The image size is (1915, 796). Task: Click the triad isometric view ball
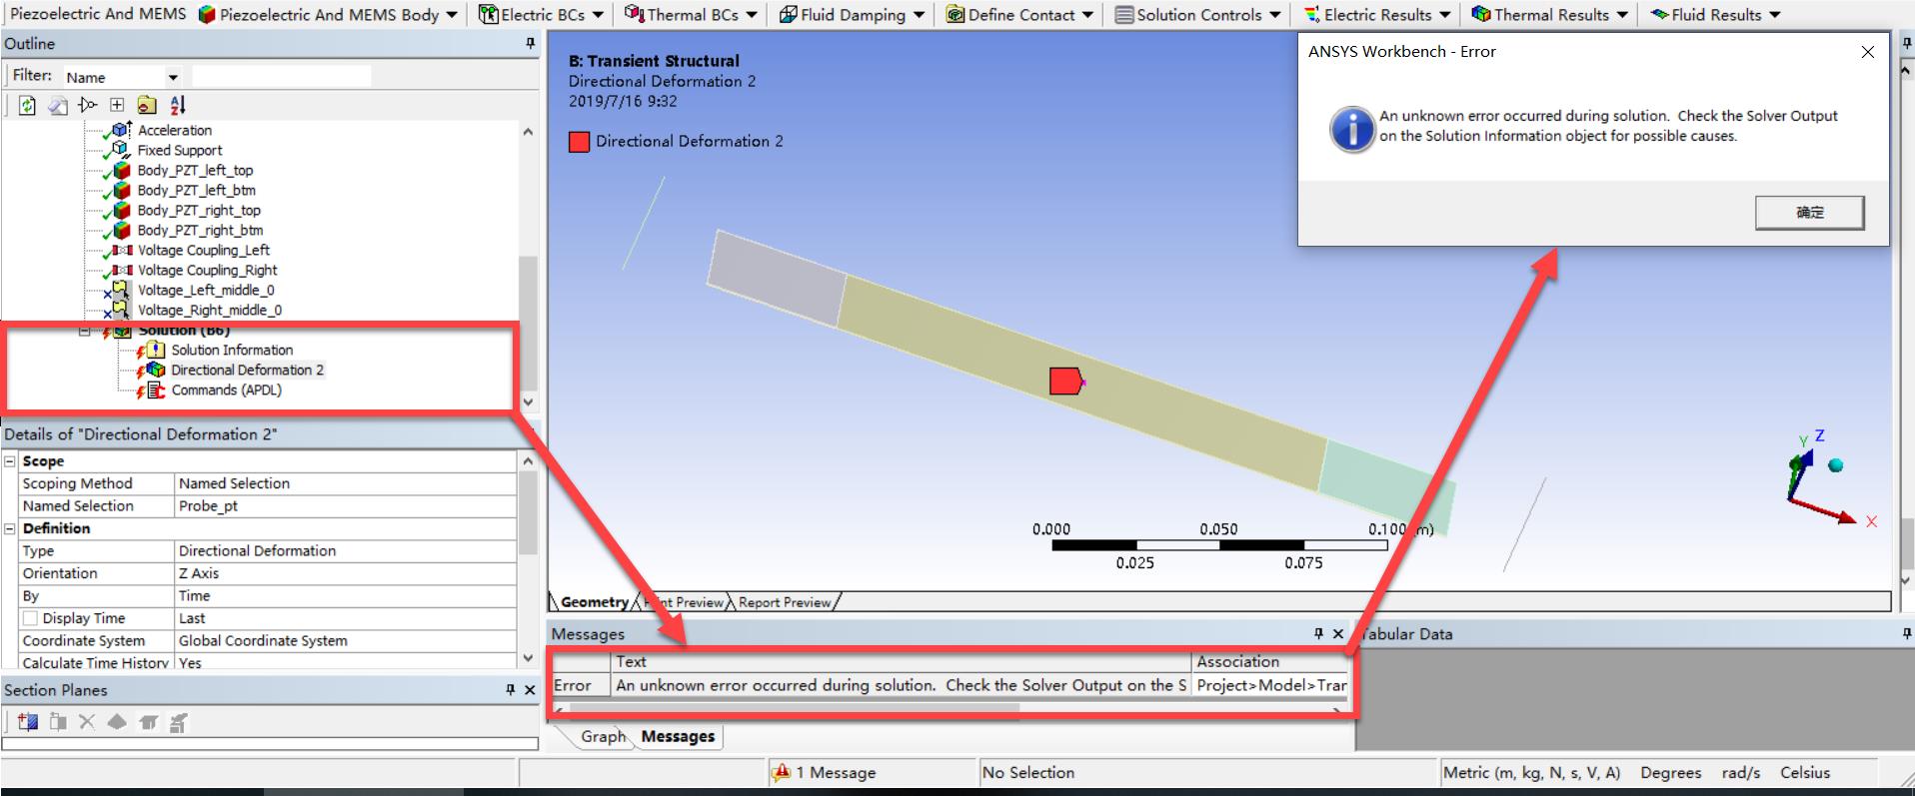point(1835,465)
